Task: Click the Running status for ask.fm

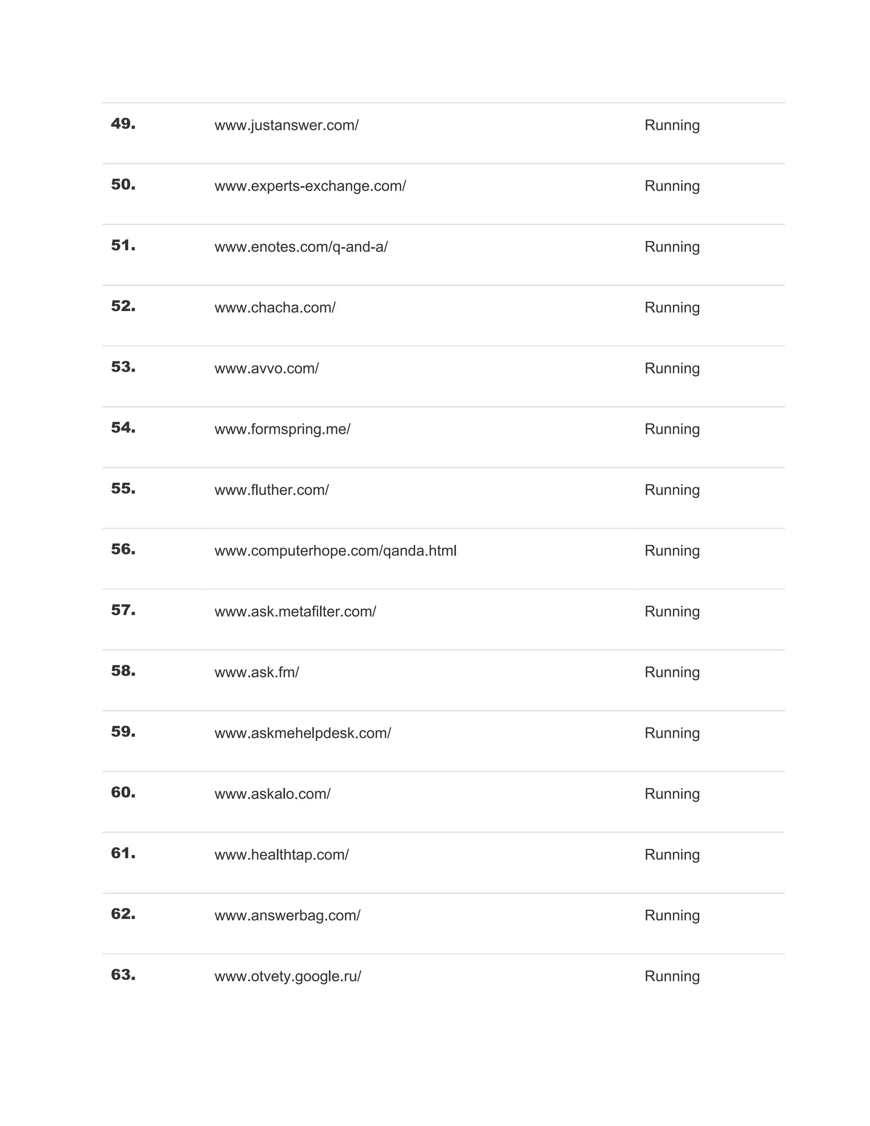Action: pyautogui.click(x=672, y=673)
